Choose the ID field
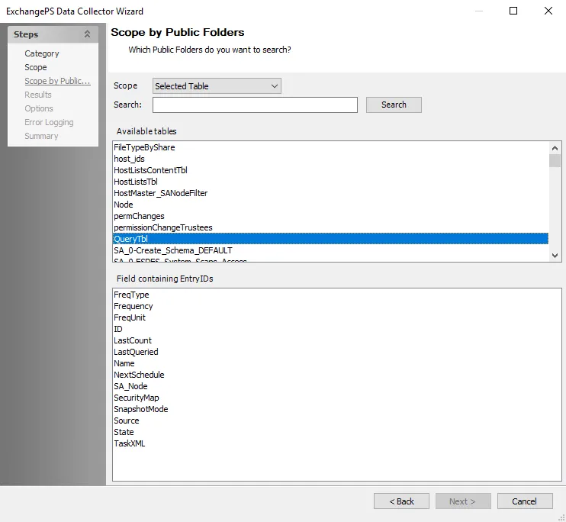Screen dimensions: 566x522 click(x=337, y=329)
